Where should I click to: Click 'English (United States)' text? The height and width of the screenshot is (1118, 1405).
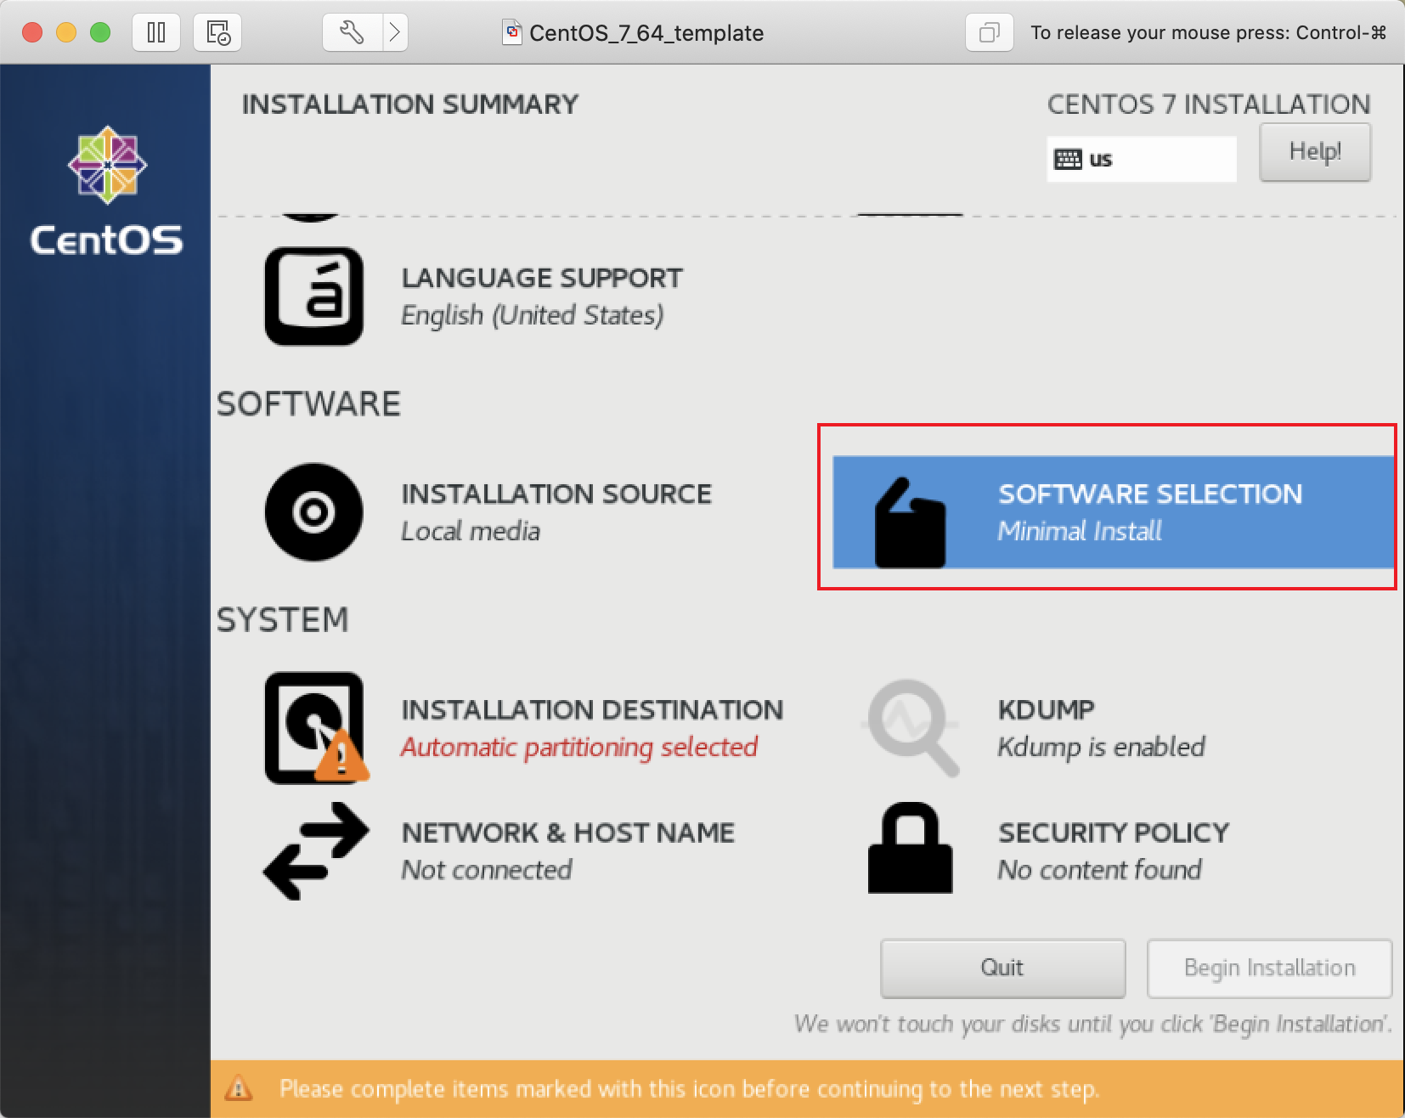tap(533, 315)
